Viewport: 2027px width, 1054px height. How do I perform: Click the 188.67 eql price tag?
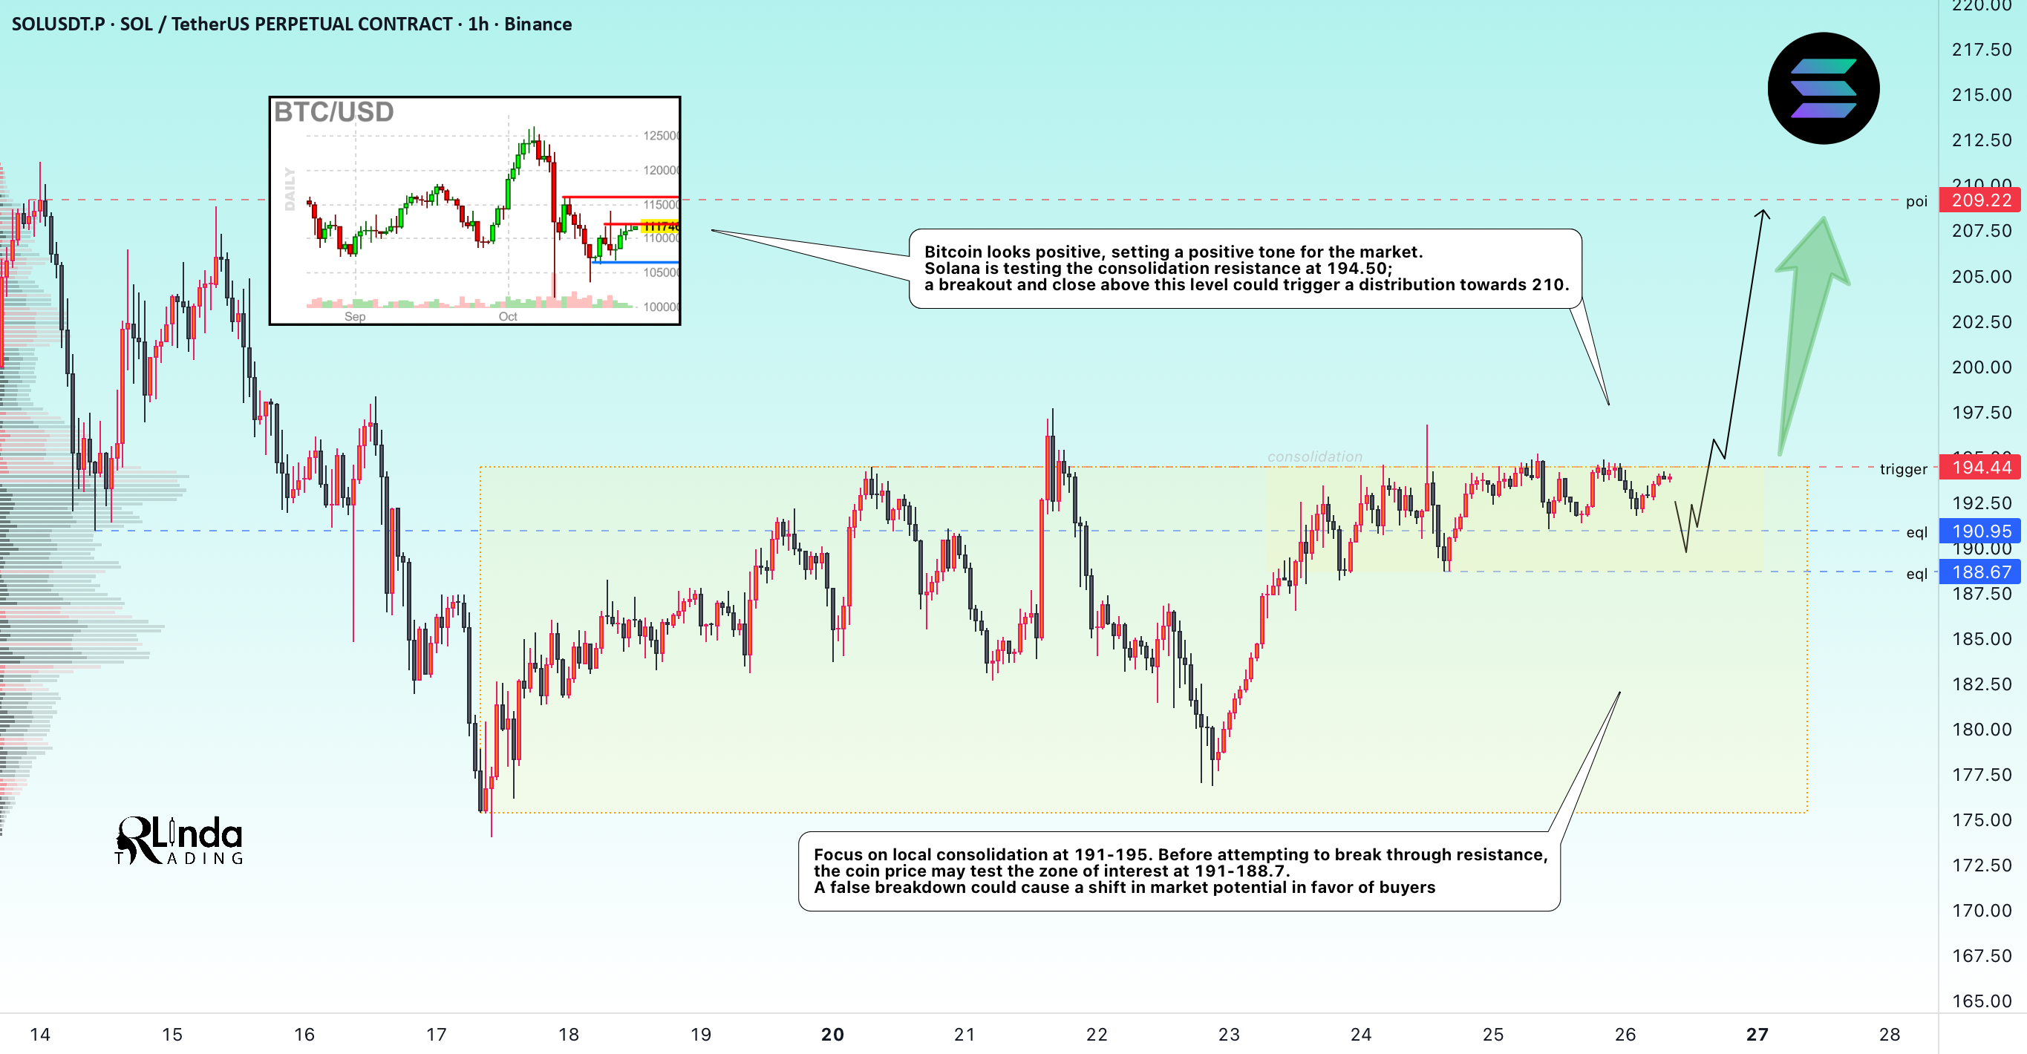[x=1980, y=572]
